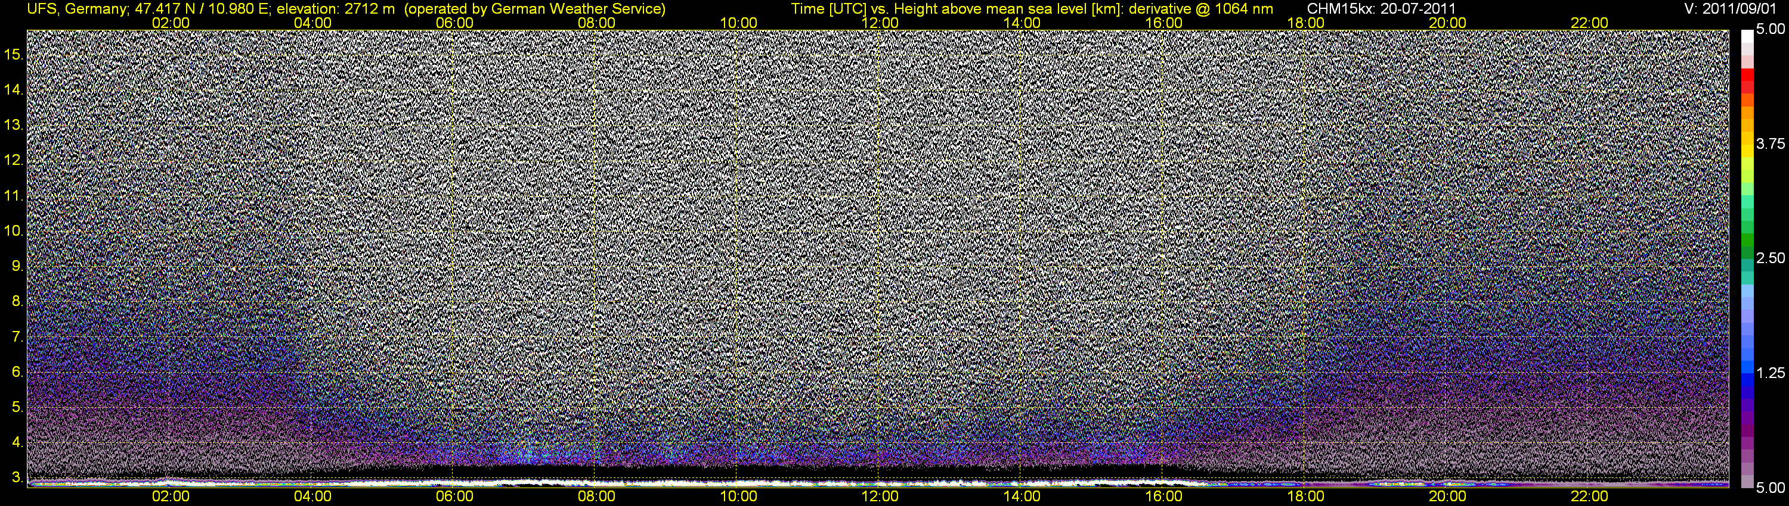This screenshot has height=506, width=1789.
Task: Click the "15." km height axis label
Action: pyautogui.click(x=14, y=54)
